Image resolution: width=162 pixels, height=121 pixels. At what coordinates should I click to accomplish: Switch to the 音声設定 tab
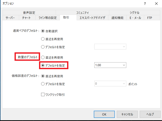[29, 12]
